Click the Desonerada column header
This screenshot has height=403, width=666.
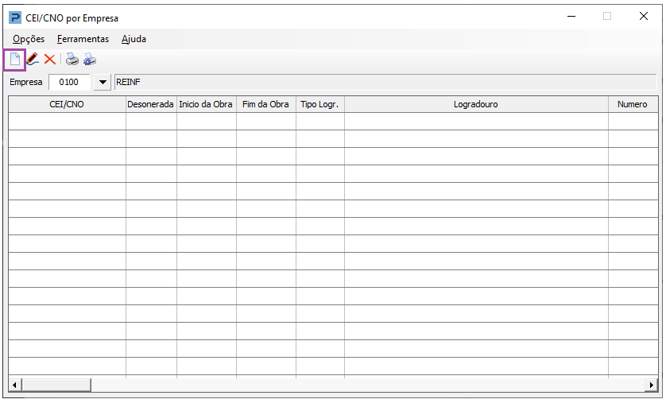pyautogui.click(x=151, y=104)
